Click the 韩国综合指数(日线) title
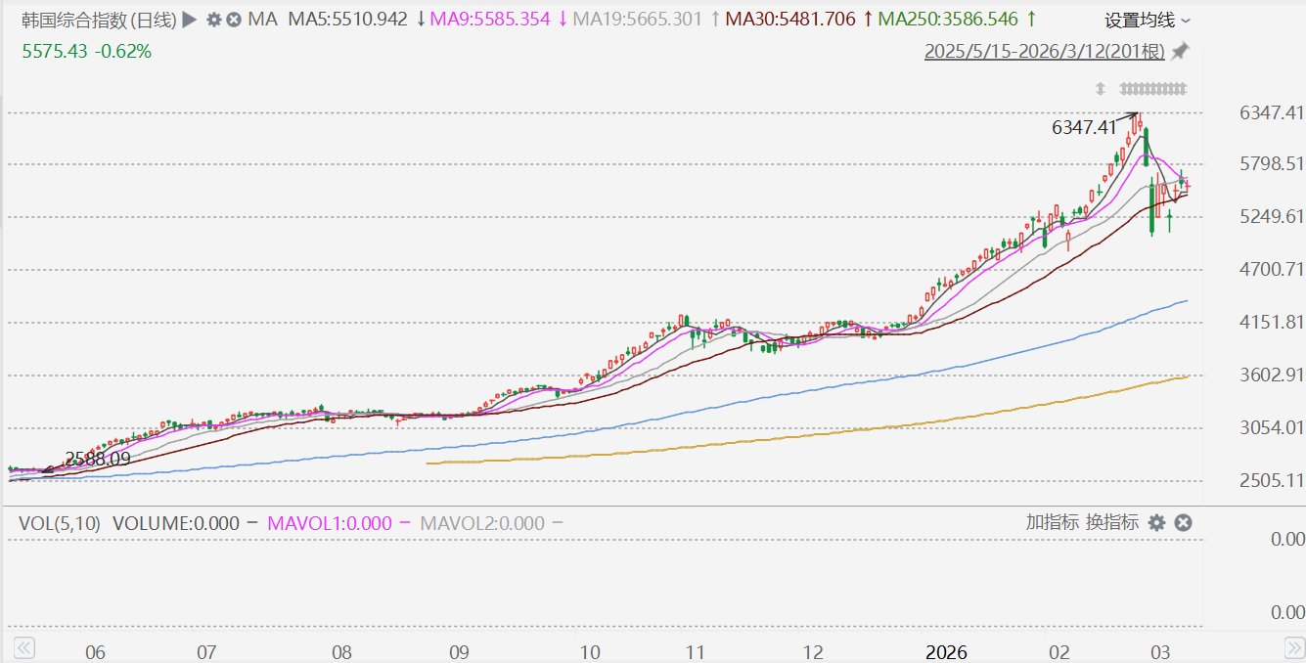The image size is (1306, 663). [99, 20]
